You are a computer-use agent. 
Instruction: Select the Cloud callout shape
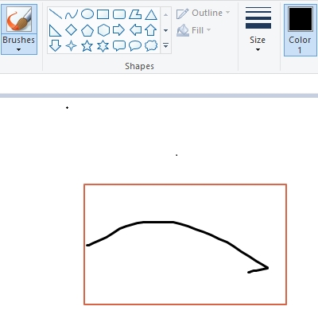[151, 45]
